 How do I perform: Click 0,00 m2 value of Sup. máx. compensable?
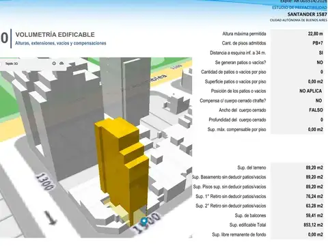[x=316, y=129]
